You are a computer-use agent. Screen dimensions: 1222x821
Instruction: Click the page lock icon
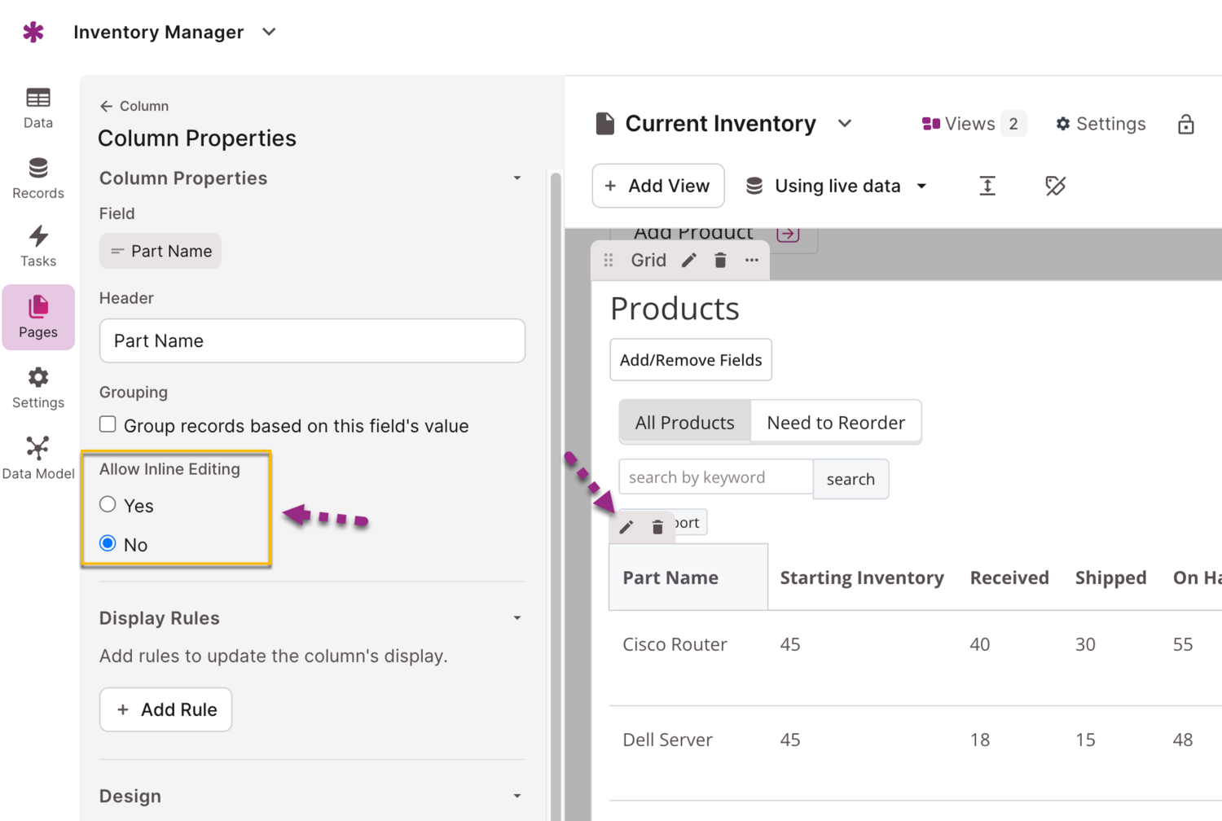pyautogui.click(x=1185, y=124)
